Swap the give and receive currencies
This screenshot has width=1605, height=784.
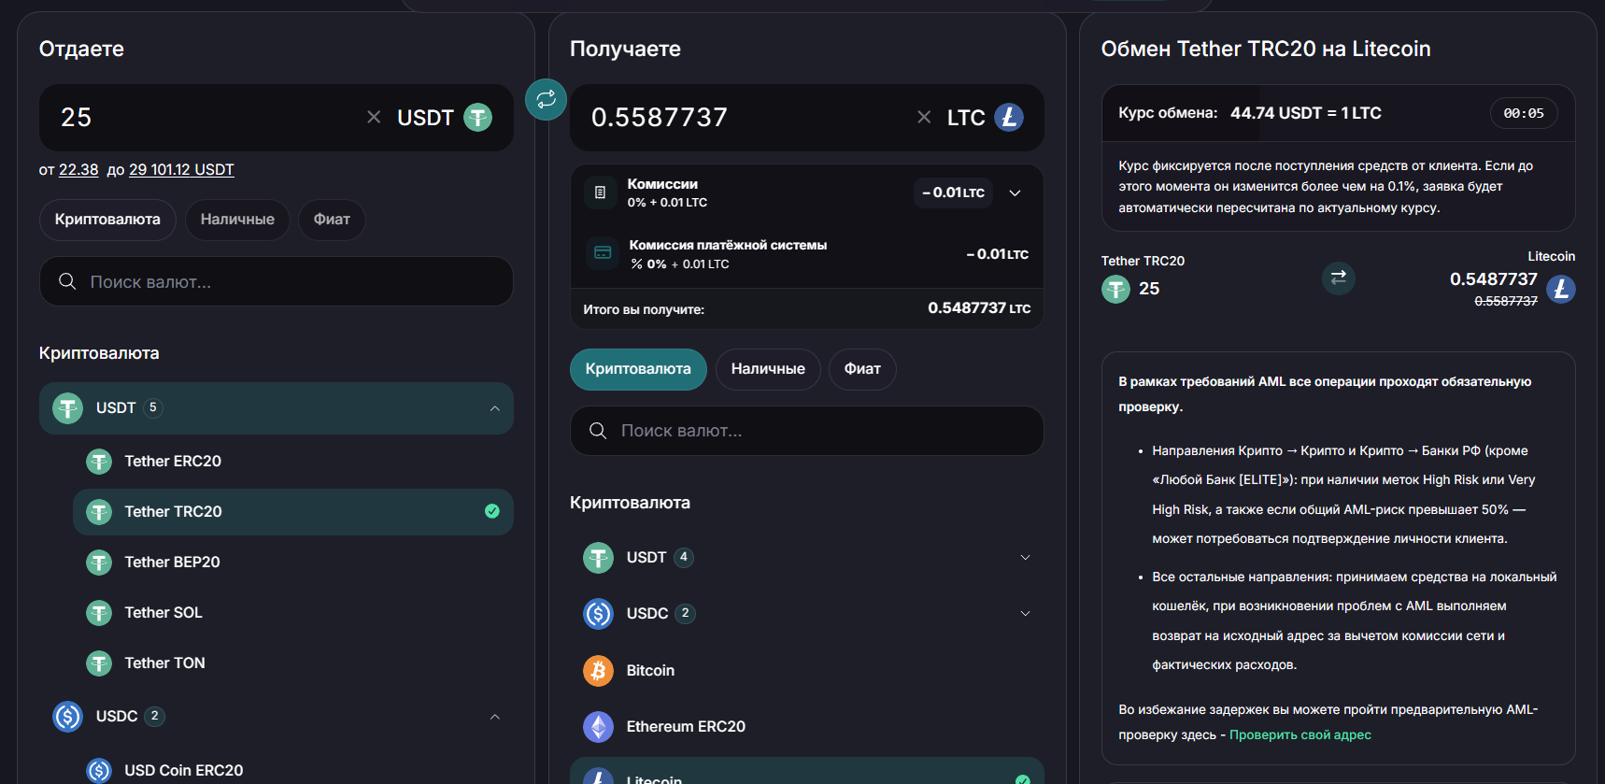(x=547, y=99)
